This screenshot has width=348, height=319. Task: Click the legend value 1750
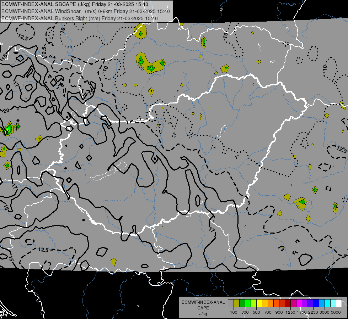(x=302, y=312)
